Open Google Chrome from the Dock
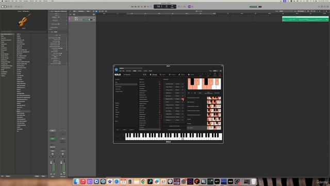This screenshot has width=330, height=186. tap(143, 181)
